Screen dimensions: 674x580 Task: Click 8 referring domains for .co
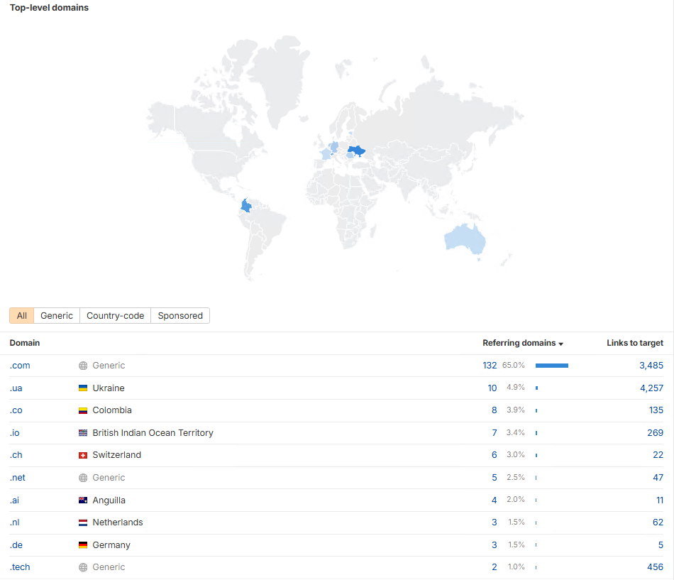pos(495,410)
